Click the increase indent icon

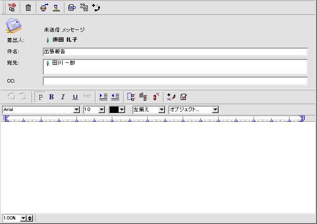[x=103, y=97]
